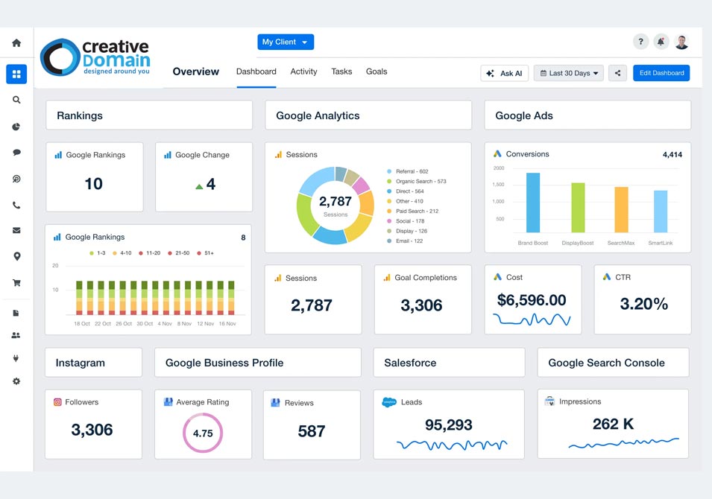Click the help question mark icon
Screen dimensions: 712x499
(x=640, y=42)
